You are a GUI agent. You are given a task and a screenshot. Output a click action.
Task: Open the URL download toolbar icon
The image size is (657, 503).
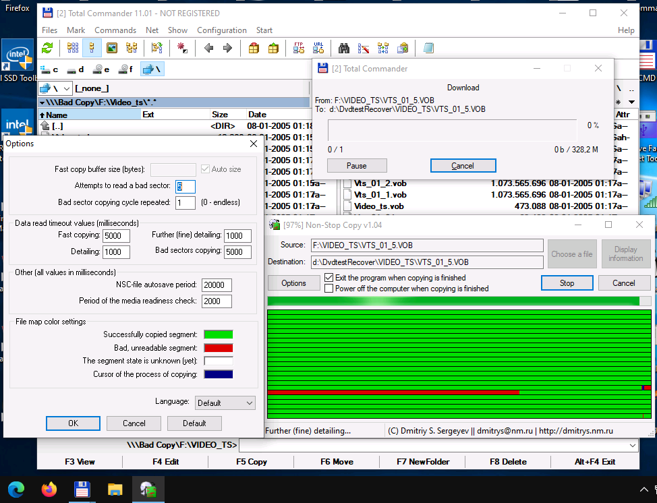click(x=318, y=48)
